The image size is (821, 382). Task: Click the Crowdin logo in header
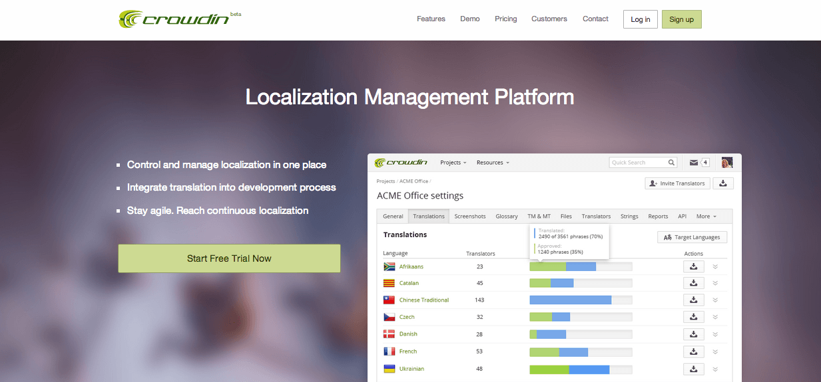pos(174,19)
